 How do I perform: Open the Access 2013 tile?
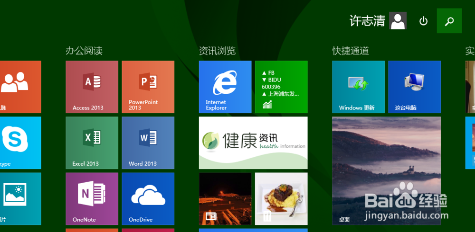pyautogui.click(x=92, y=87)
